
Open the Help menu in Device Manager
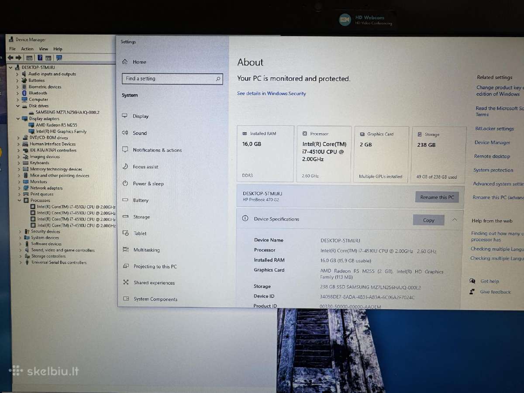pyautogui.click(x=58, y=49)
